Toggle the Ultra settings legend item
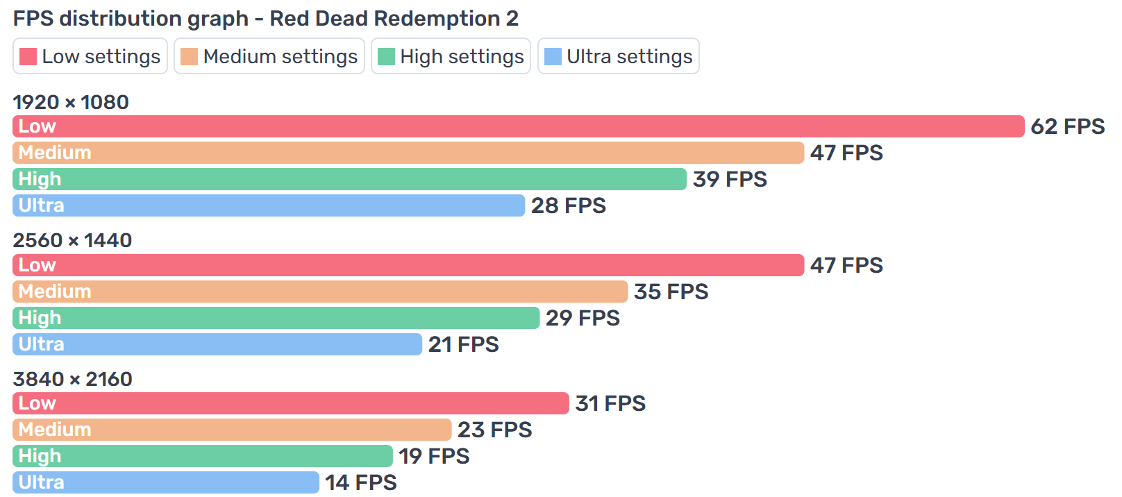The image size is (1122, 497). pos(619,56)
